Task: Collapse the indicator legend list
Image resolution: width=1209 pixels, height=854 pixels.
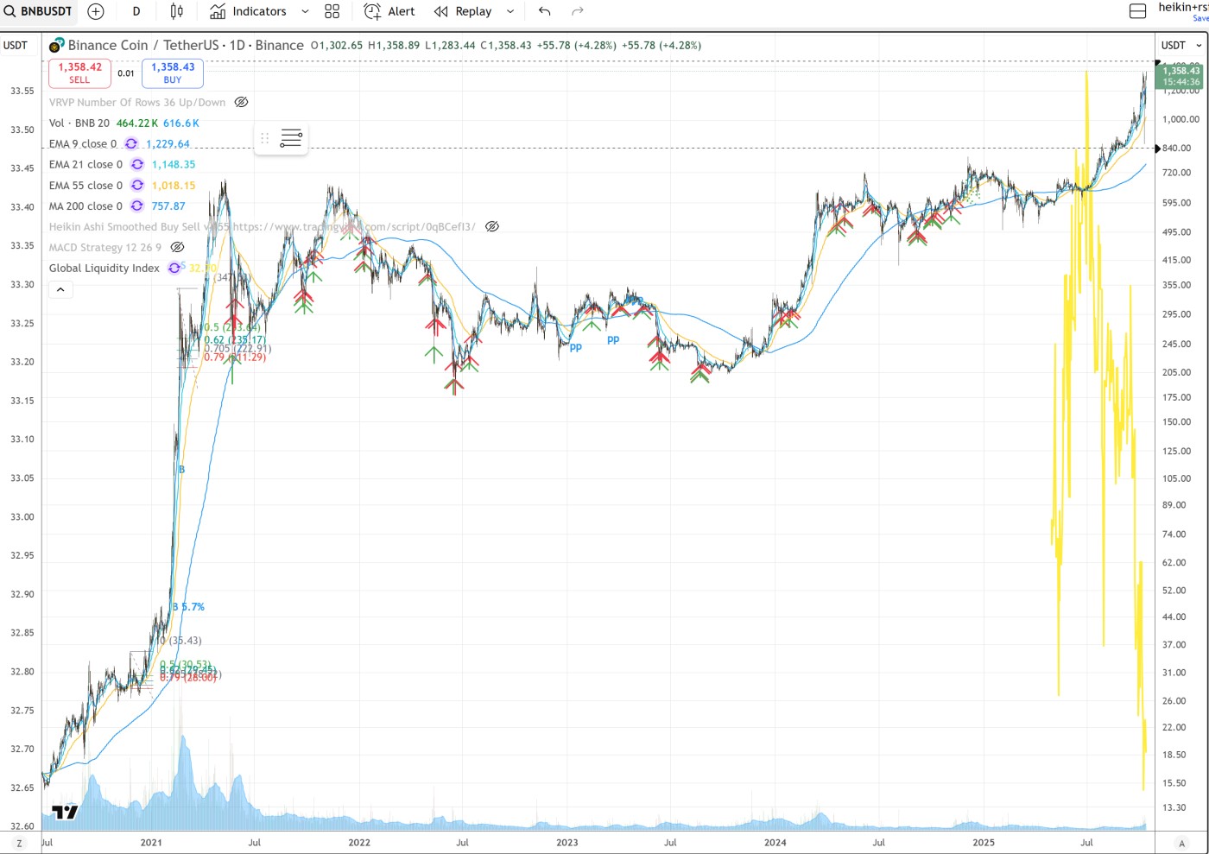Action: [x=60, y=290]
